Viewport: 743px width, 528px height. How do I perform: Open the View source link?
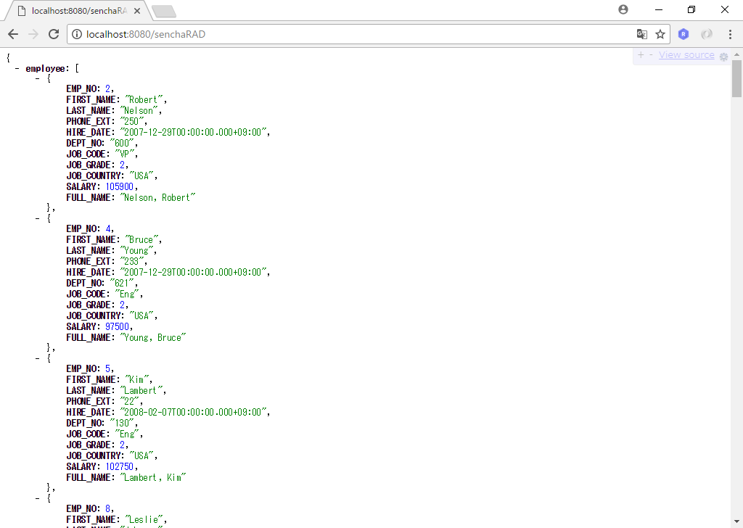click(685, 55)
